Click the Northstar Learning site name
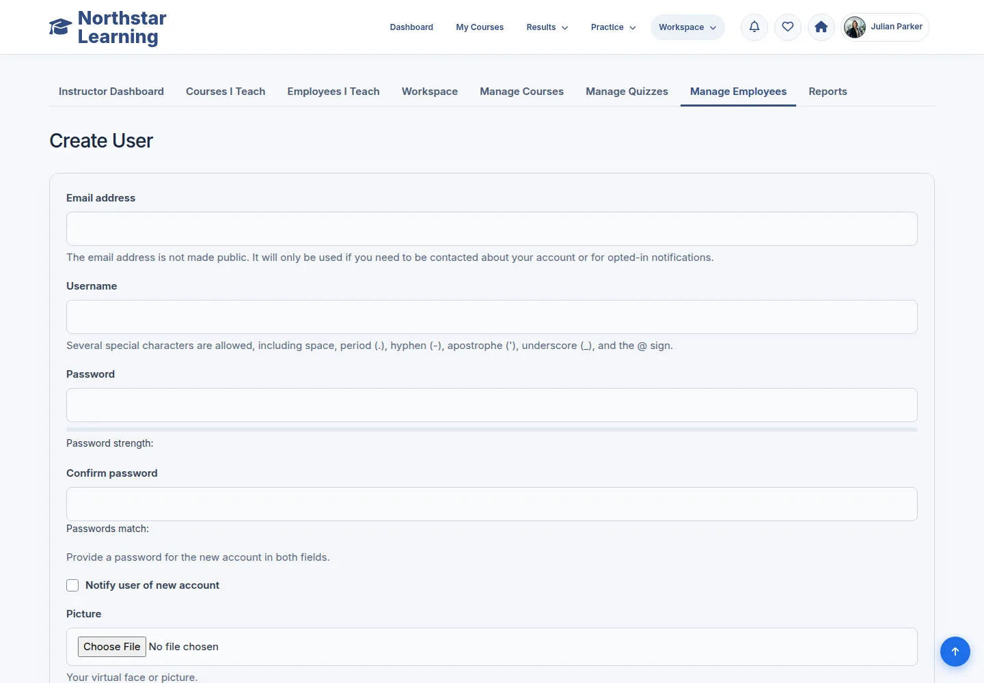The image size is (984, 683). tap(122, 27)
